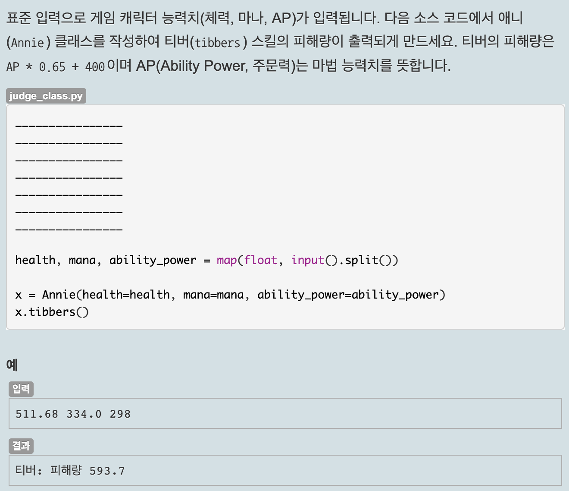Click the 'x = Annie(...)' code line
This screenshot has height=491, width=569.
(230, 295)
